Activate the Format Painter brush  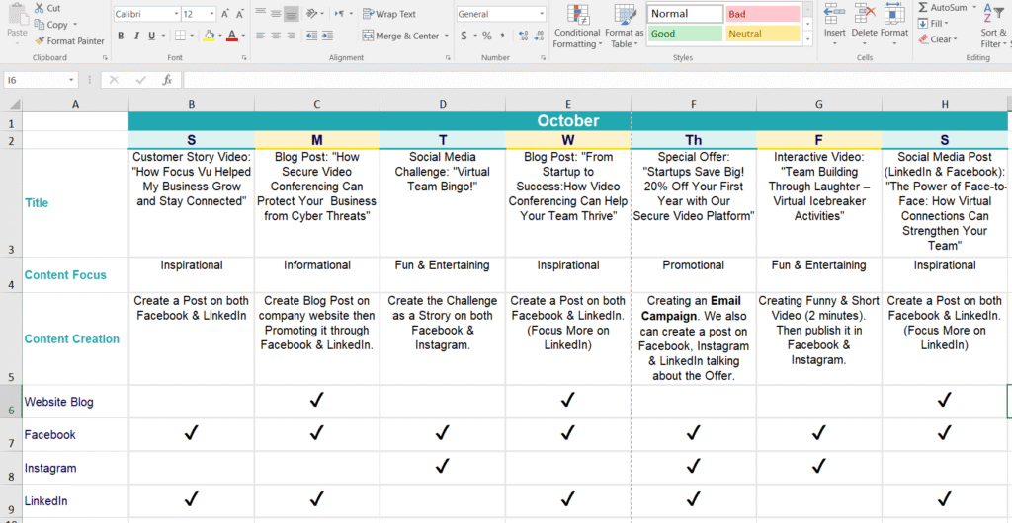click(x=69, y=40)
